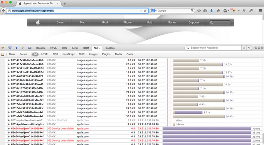264x145 pixels.
Task: Open the bookmarks list icon
Action: coord(205,11)
